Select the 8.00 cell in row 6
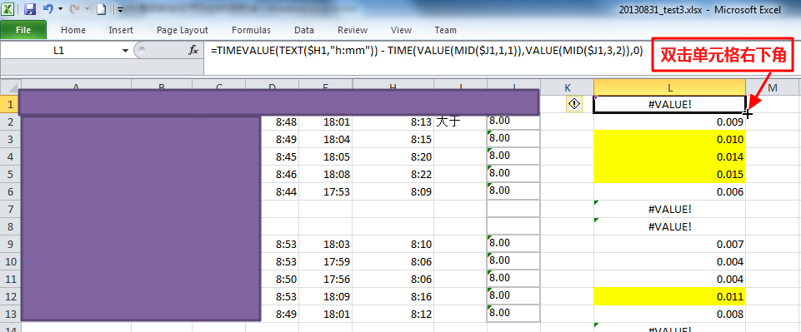 513,191
